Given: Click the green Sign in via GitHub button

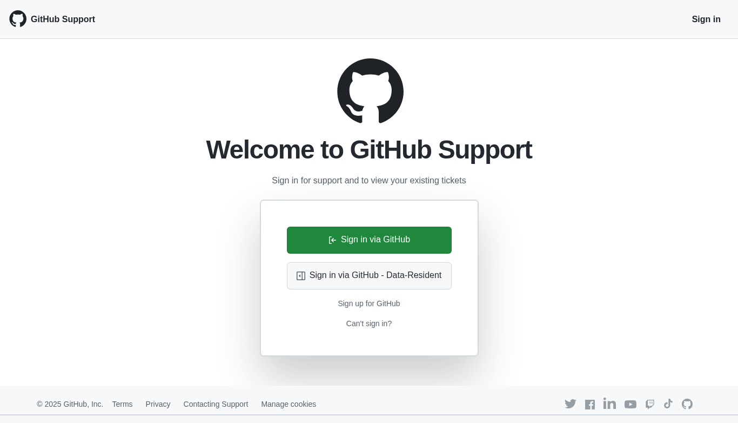Looking at the screenshot, I should tap(369, 240).
